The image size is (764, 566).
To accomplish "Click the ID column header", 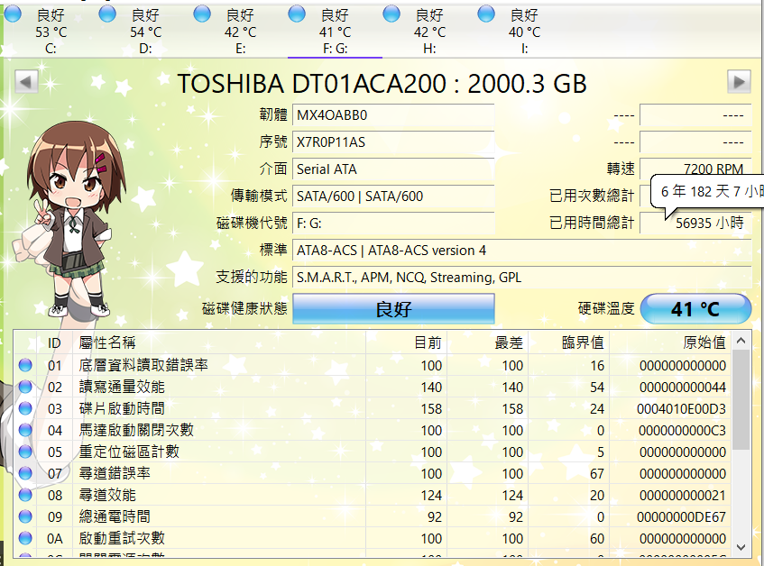I will tap(54, 342).
